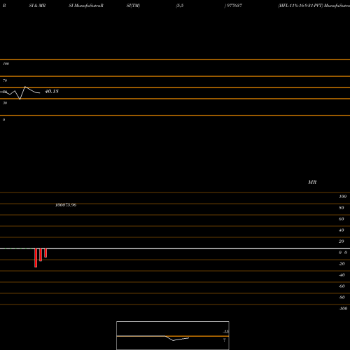Viewport: 350px width, 350px height.
Task: Click the '70' level on RSI axis
Action: 5,80
